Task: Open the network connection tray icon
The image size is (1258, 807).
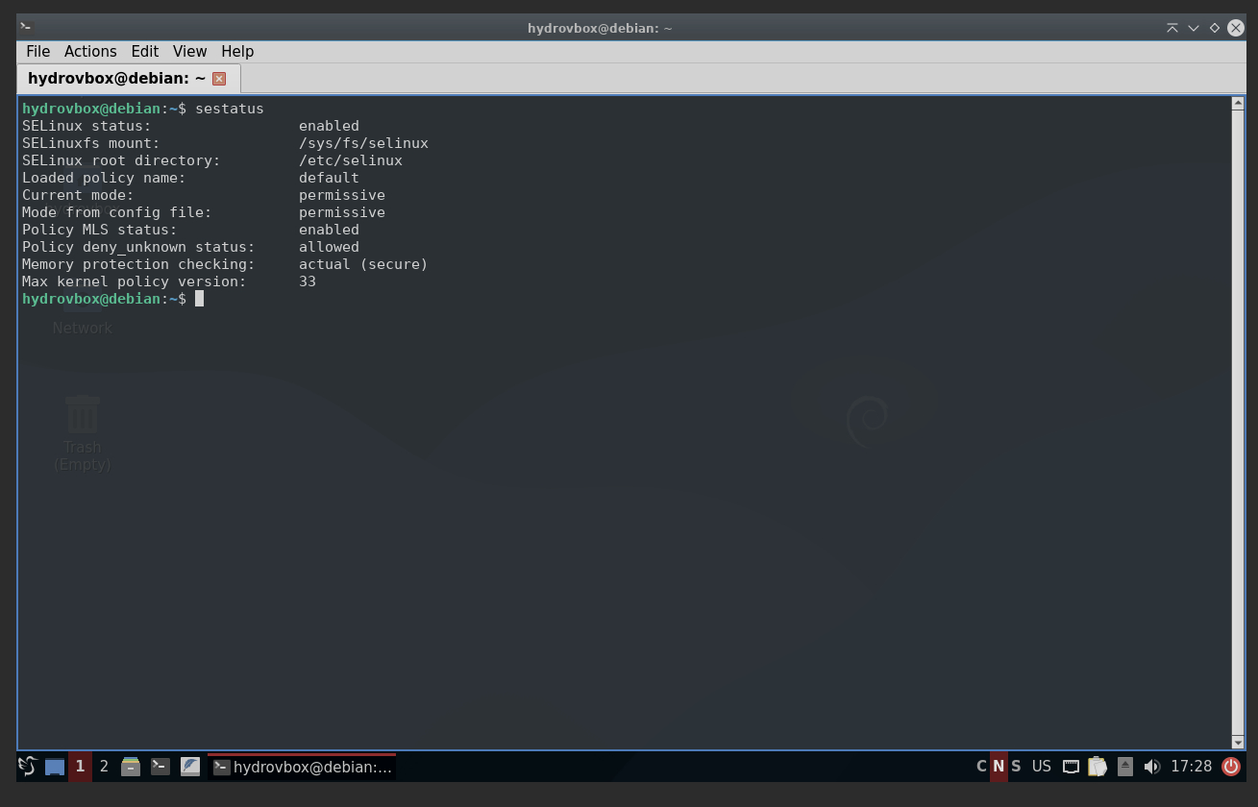Action: pyautogui.click(x=1071, y=767)
